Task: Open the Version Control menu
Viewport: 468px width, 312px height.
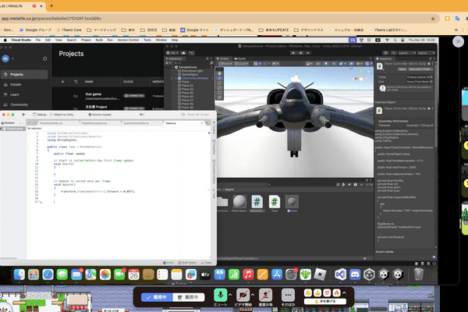Action: tap(128, 40)
